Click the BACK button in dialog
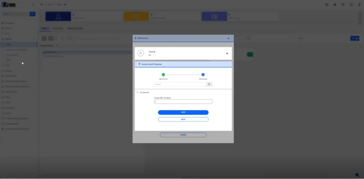364x179 pixels. click(183, 119)
